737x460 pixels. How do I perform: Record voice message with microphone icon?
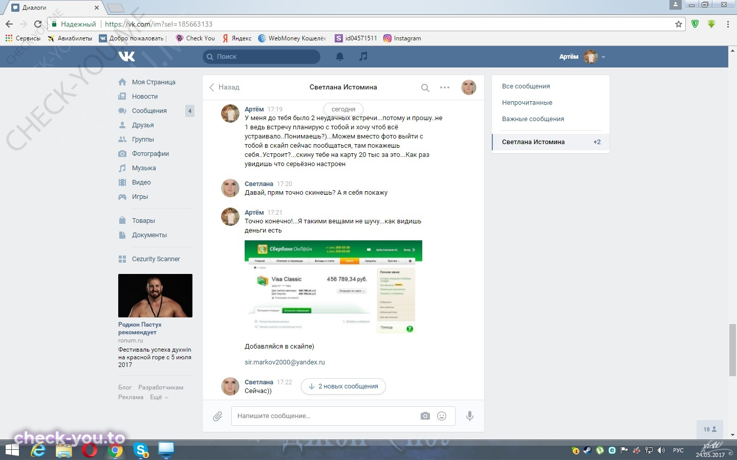469,416
